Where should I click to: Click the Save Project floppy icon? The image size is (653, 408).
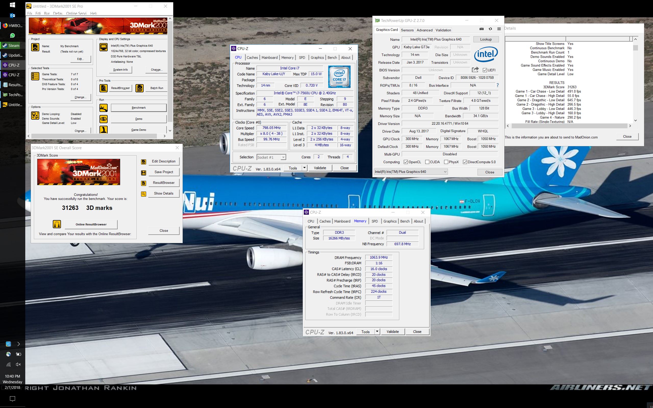144,172
